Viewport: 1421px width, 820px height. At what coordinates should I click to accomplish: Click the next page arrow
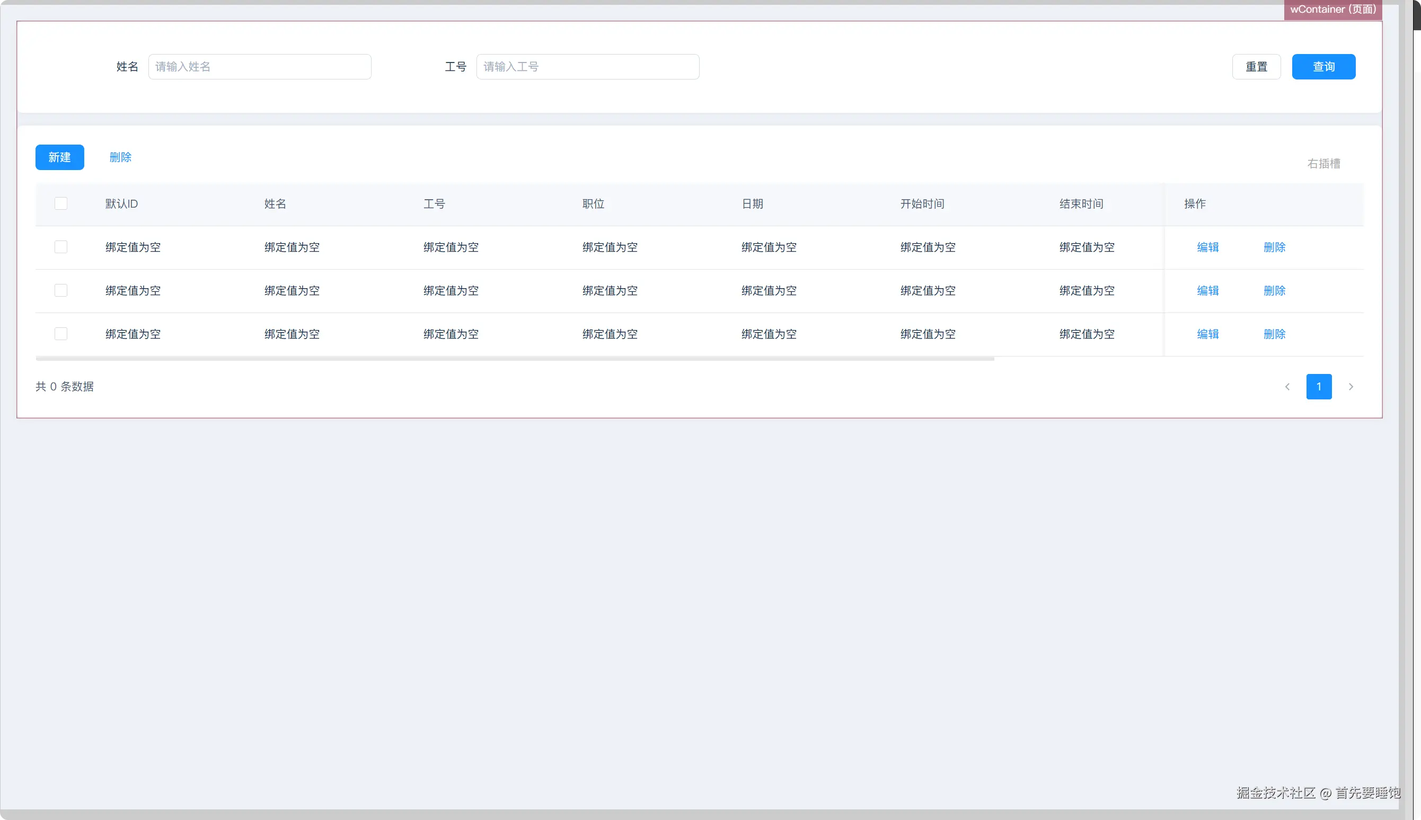click(x=1351, y=386)
